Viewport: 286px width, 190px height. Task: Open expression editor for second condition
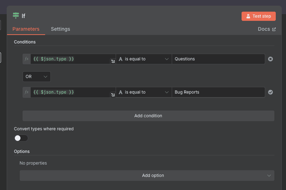113,95
